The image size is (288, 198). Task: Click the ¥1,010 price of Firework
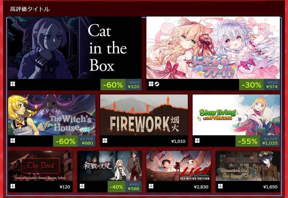(x=178, y=141)
